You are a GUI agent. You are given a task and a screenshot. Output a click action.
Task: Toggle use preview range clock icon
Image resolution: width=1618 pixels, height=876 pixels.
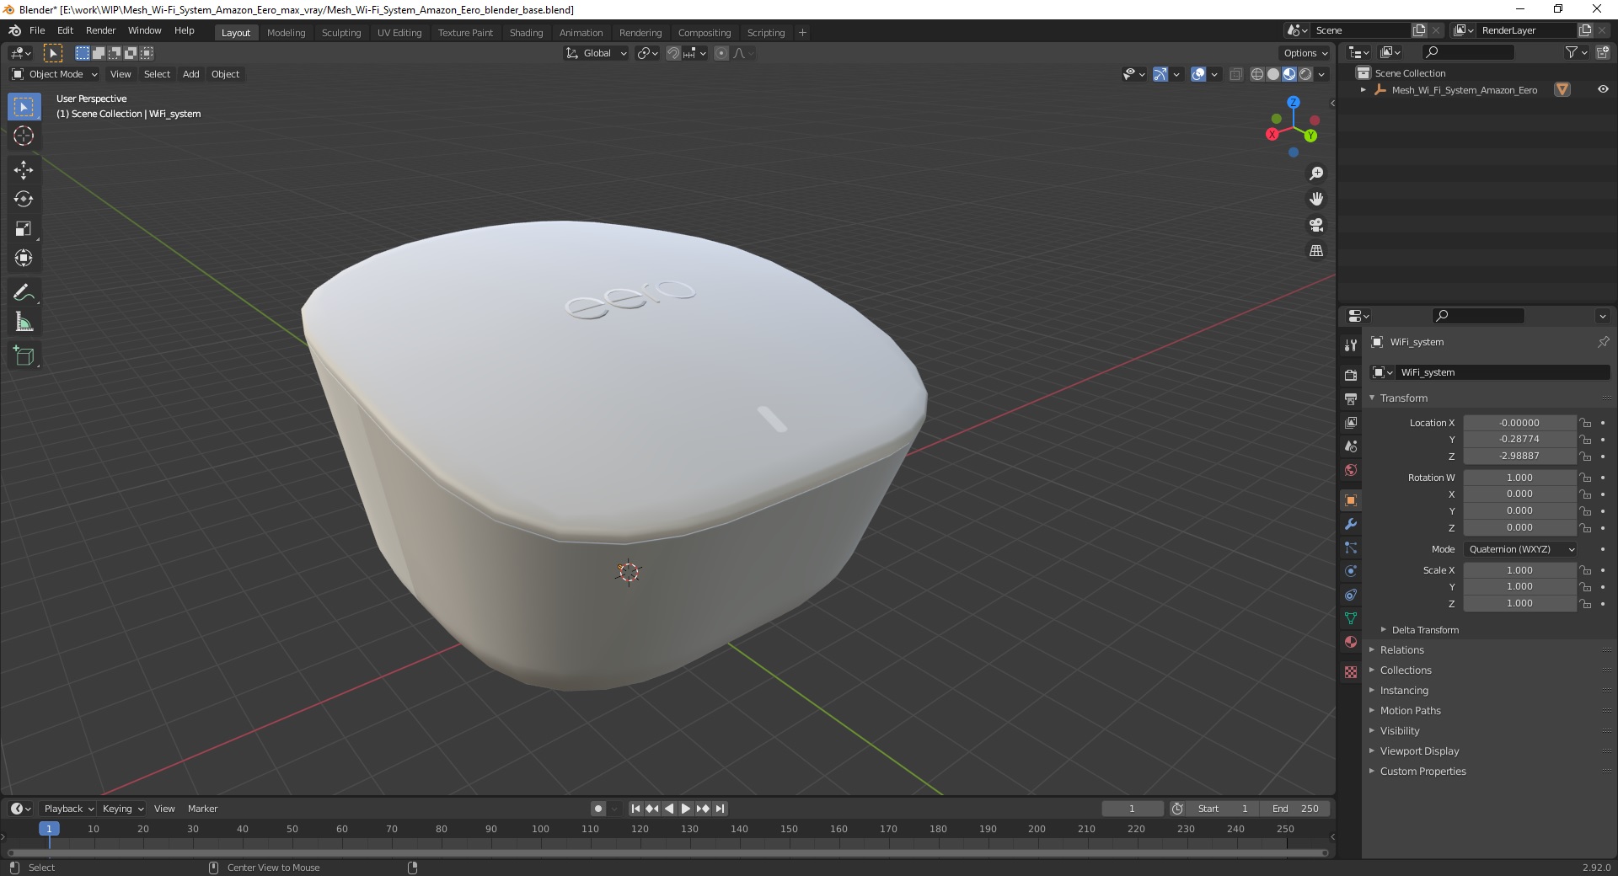(1177, 809)
